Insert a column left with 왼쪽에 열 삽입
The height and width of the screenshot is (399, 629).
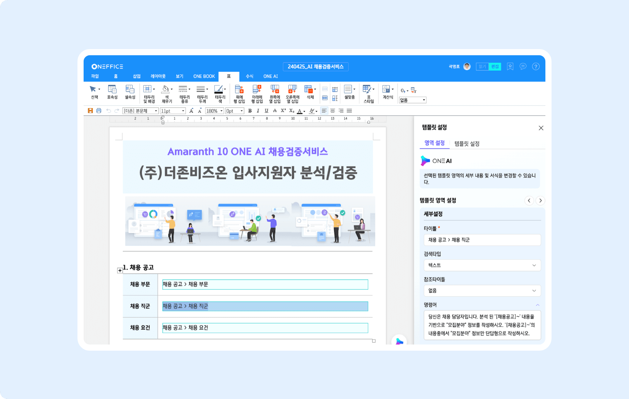275,94
